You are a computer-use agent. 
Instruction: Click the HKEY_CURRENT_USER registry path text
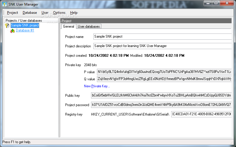[130, 114]
